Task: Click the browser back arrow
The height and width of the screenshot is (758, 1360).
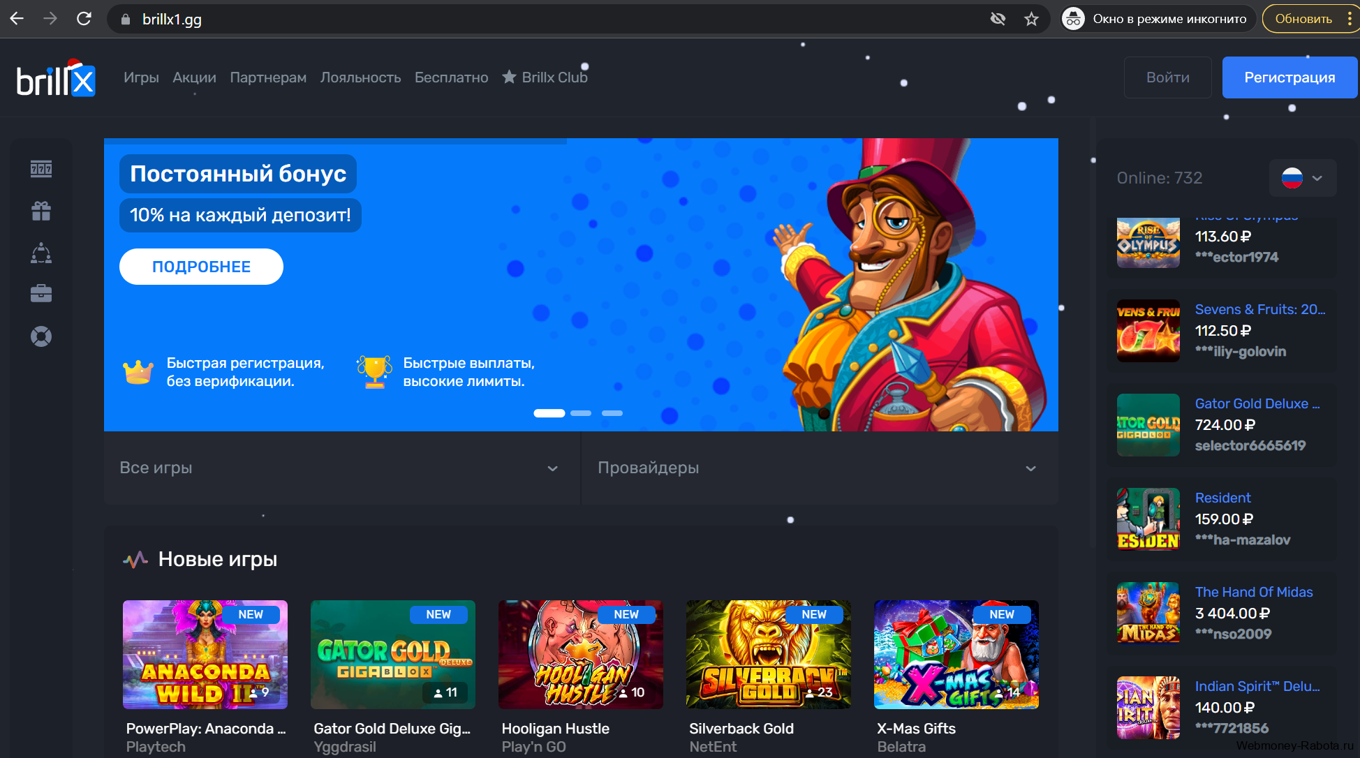Action: pos(17,19)
